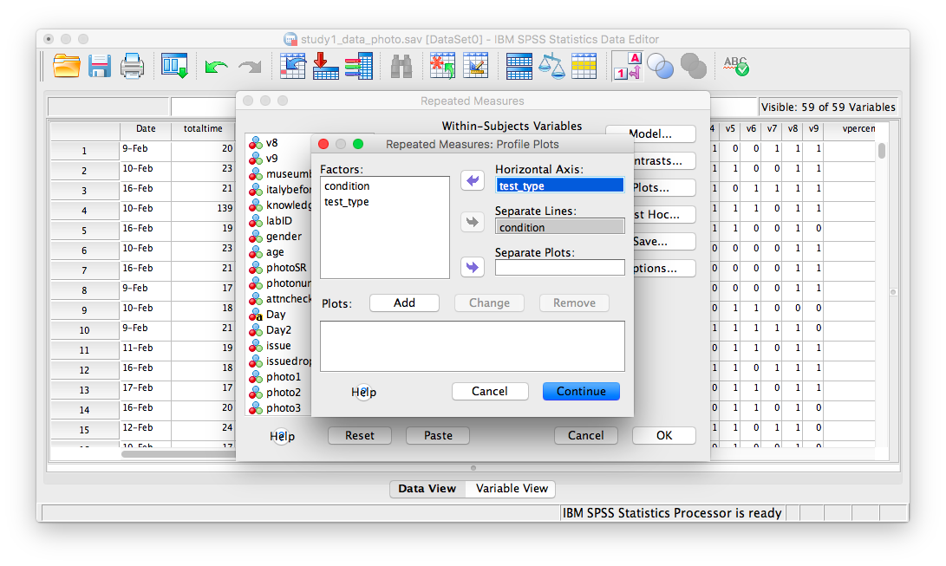Click Continue in Profile Plots
Viewport: 946px width, 566px height.
point(581,391)
